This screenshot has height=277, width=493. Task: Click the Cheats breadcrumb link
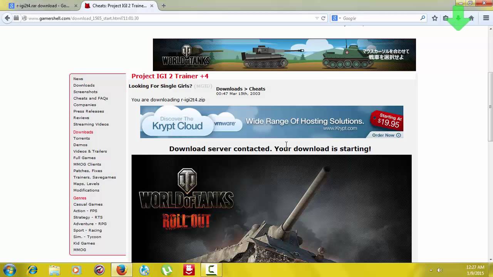tap(257, 89)
